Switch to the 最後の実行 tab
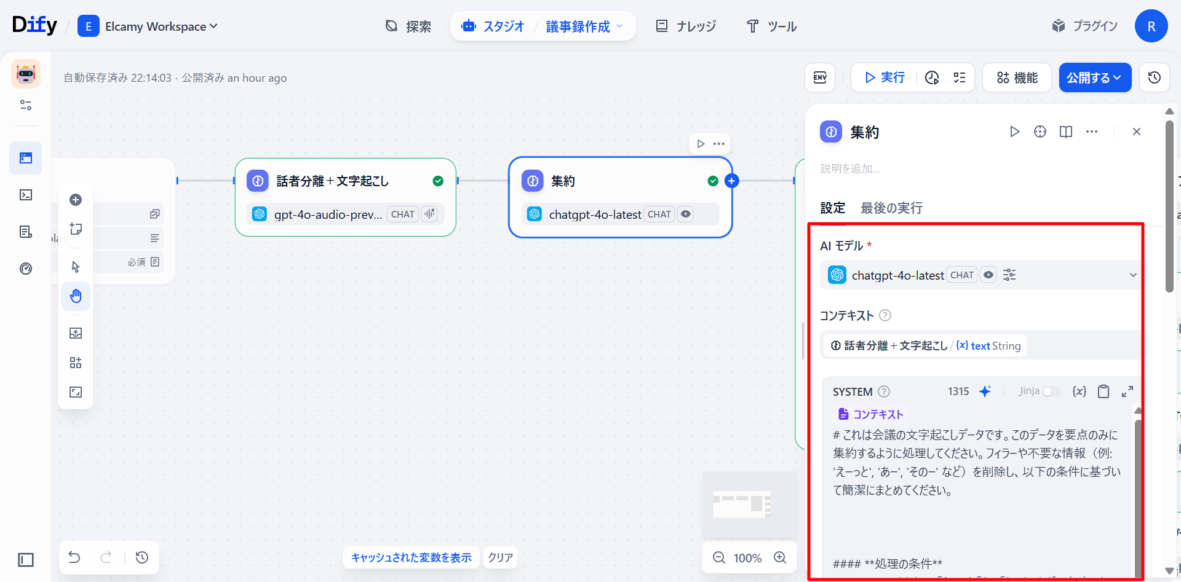The height and width of the screenshot is (582, 1181). point(891,208)
